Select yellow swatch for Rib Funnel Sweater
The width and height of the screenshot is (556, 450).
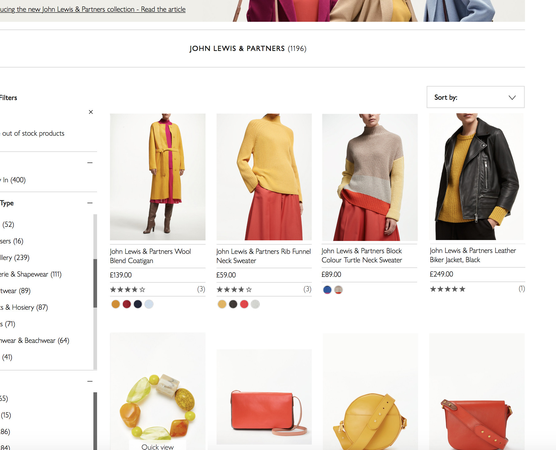[222, 304]
